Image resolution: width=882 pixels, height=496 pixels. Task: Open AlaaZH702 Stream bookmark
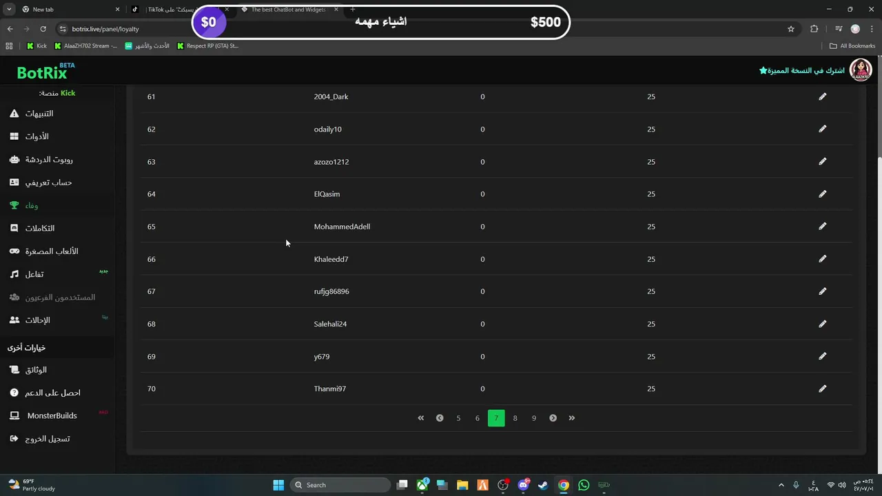tap(85, 46)
